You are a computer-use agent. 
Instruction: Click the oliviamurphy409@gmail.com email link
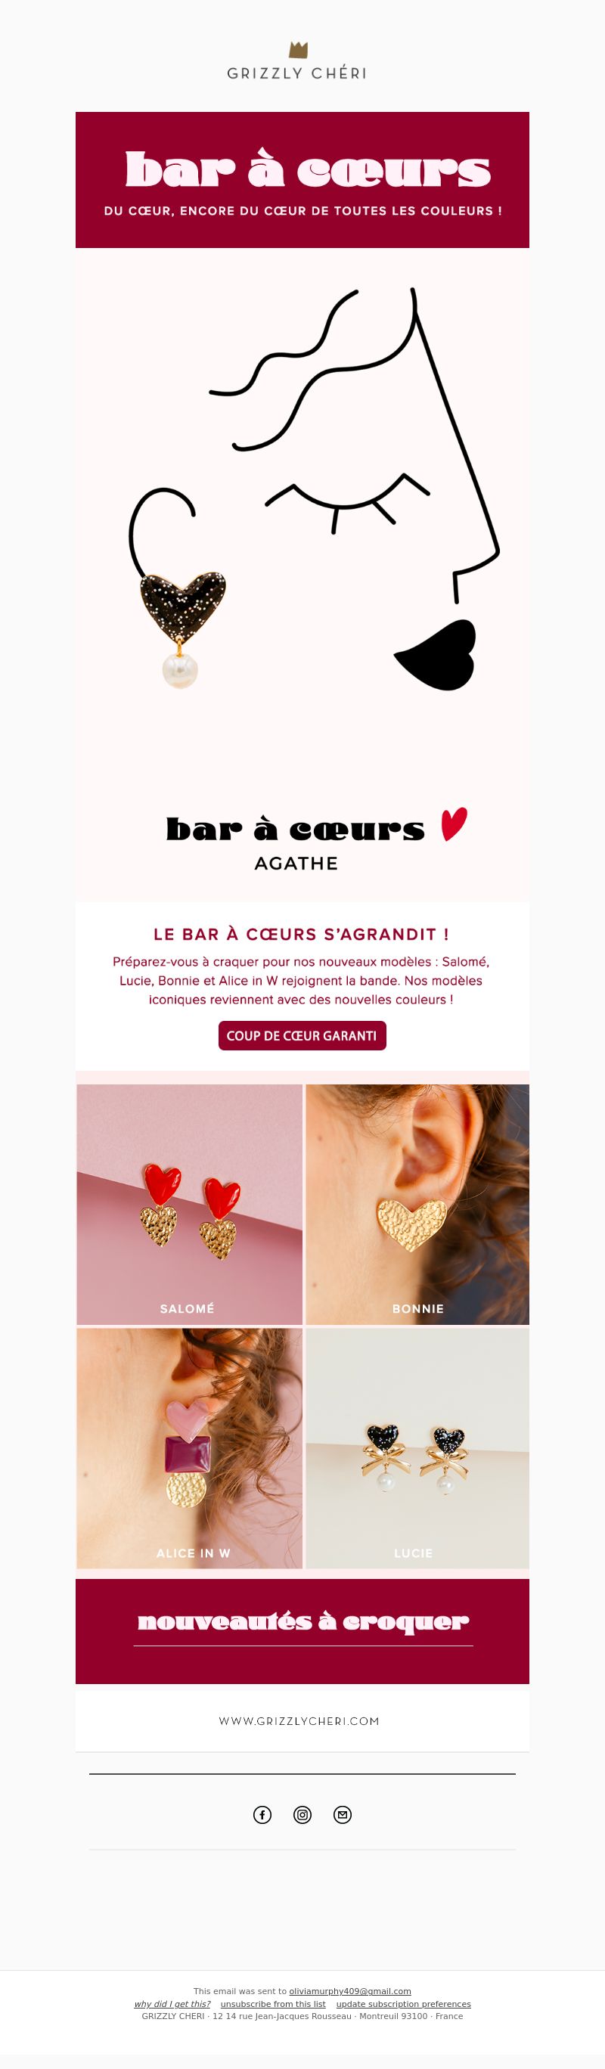(350, 1991)
